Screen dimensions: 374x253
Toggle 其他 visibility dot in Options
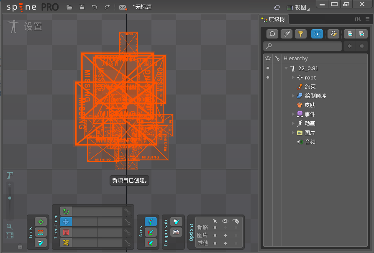click(x=225, y=243)
